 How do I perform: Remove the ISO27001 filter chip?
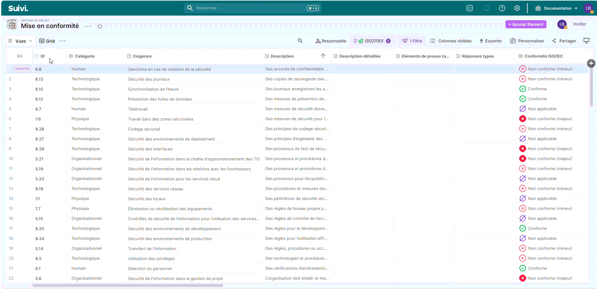[388, 41]
